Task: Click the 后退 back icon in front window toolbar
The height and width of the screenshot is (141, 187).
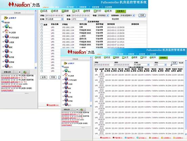Action: (x=96, y=57)
